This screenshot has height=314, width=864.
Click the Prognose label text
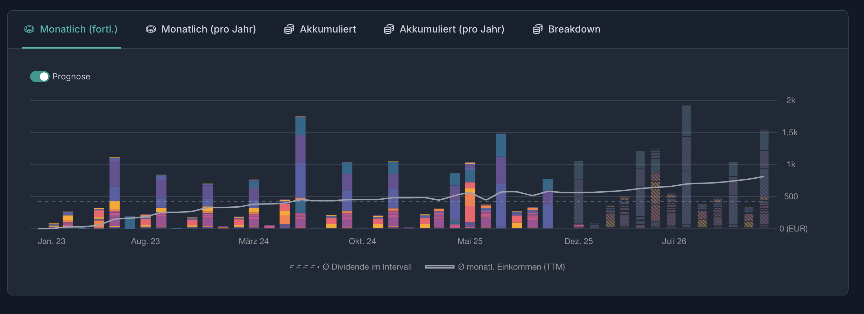(71, 77)
